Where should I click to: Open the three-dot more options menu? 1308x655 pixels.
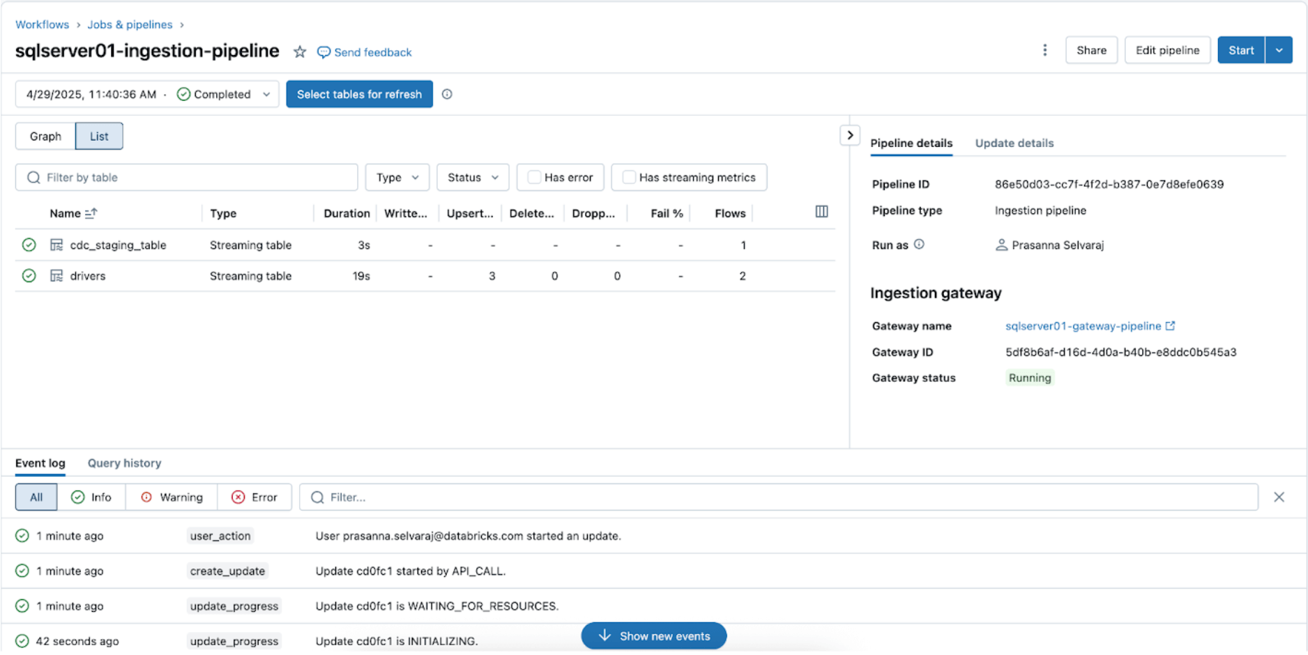pyautogui.click(x=1044, y=50)
